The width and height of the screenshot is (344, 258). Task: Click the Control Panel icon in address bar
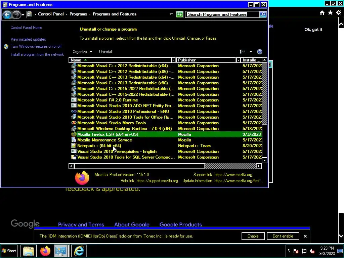(x=29, y=14)
